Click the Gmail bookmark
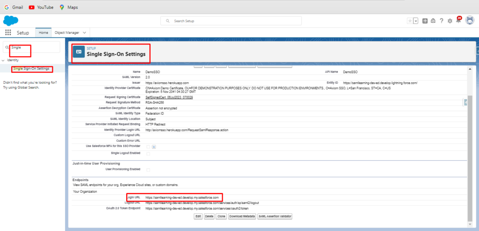Image resolution: width=479 pixels, height=231 pixels. [14, 7]
